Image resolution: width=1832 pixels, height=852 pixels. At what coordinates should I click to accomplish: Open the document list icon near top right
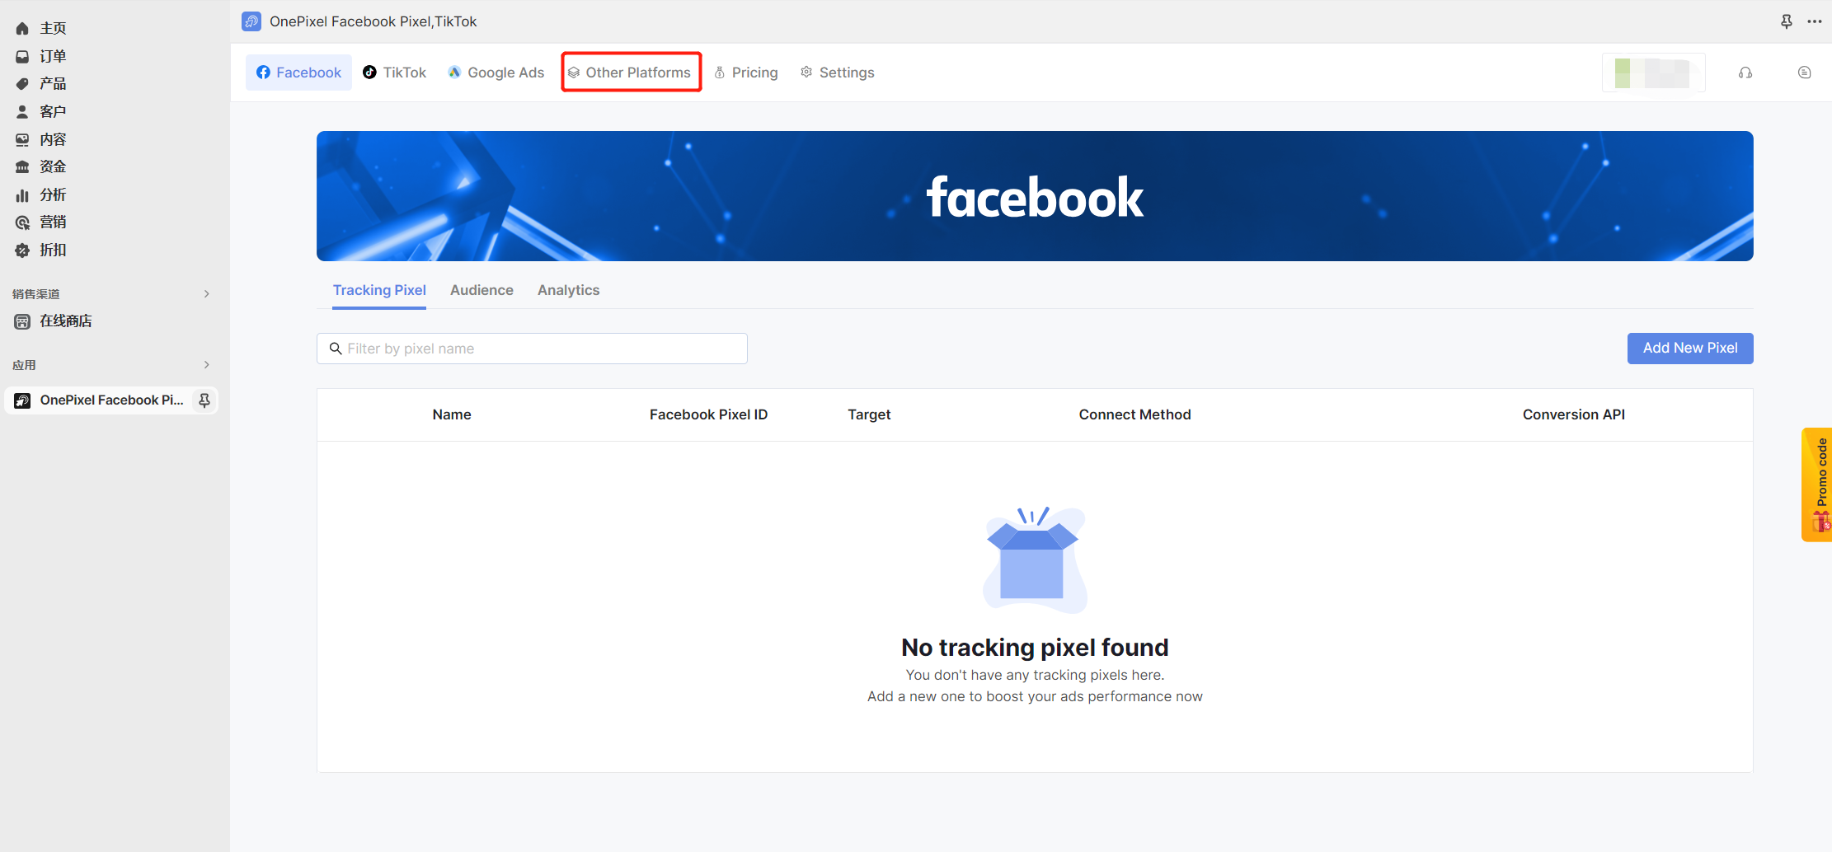pos(1805,73)
